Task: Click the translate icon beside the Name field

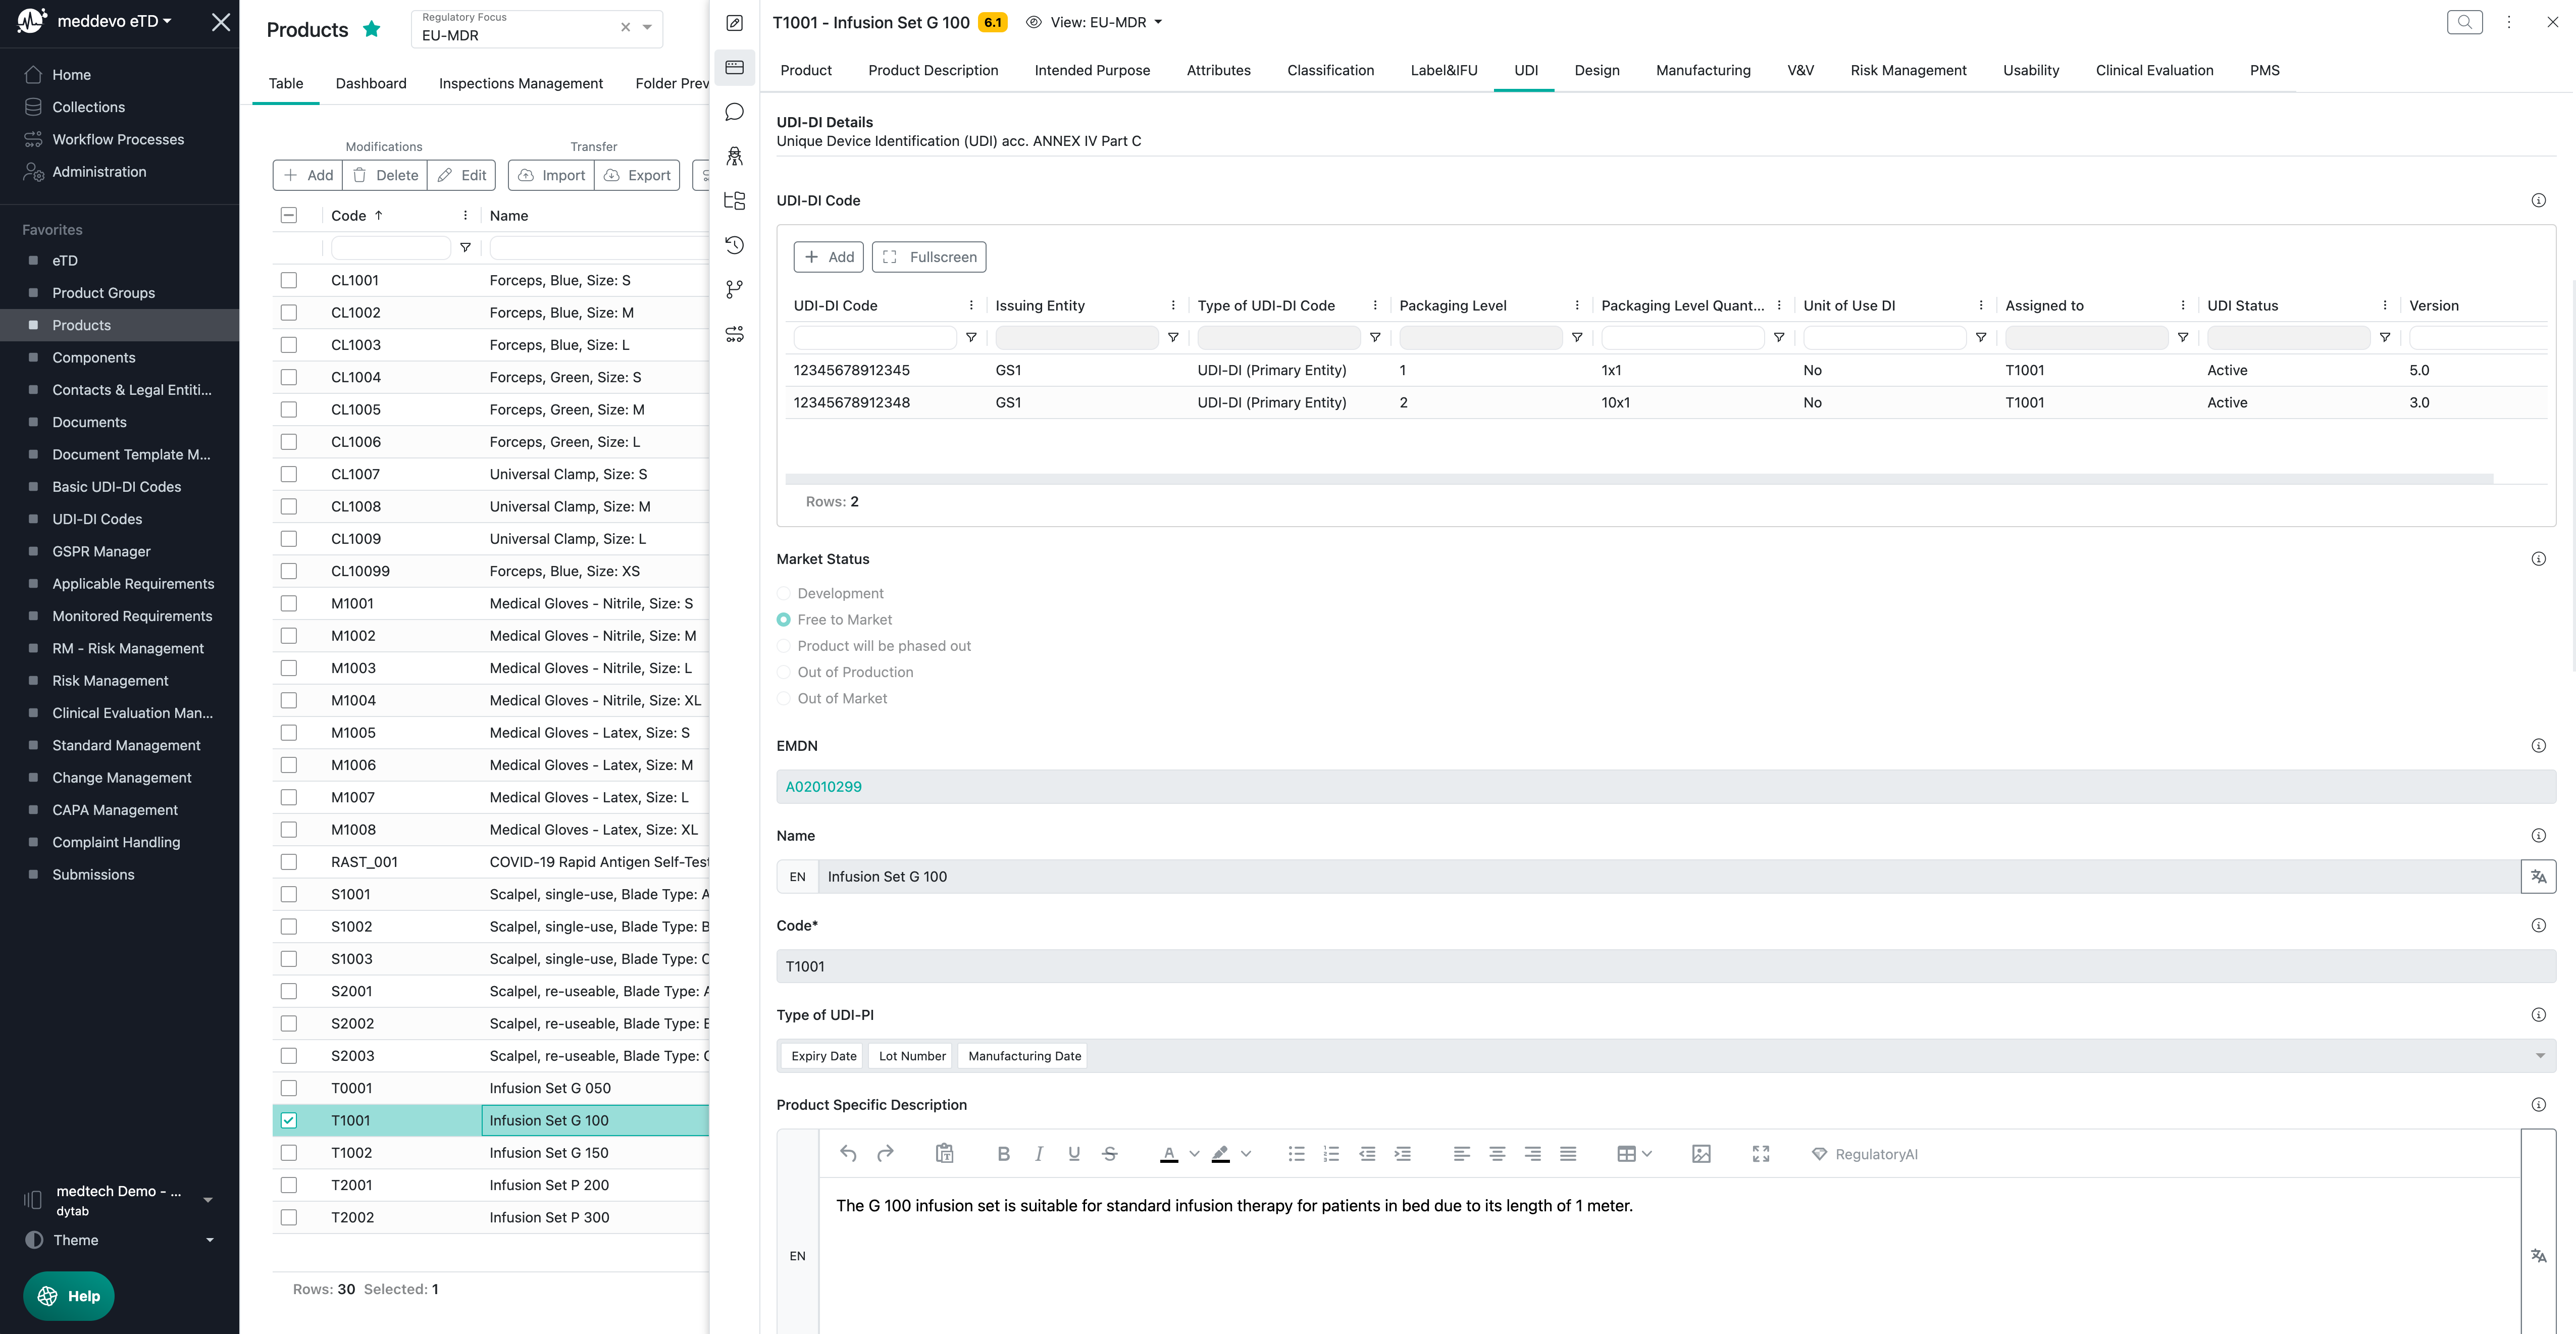Action: [2538, 877]
